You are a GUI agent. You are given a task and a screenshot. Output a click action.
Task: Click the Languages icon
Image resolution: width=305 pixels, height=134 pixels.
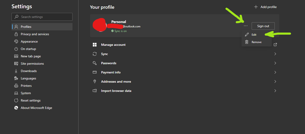click(x=16, y=78)
